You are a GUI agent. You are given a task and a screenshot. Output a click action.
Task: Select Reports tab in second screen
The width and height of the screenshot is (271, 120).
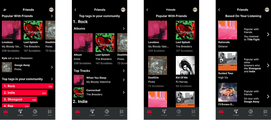[107, 112]
